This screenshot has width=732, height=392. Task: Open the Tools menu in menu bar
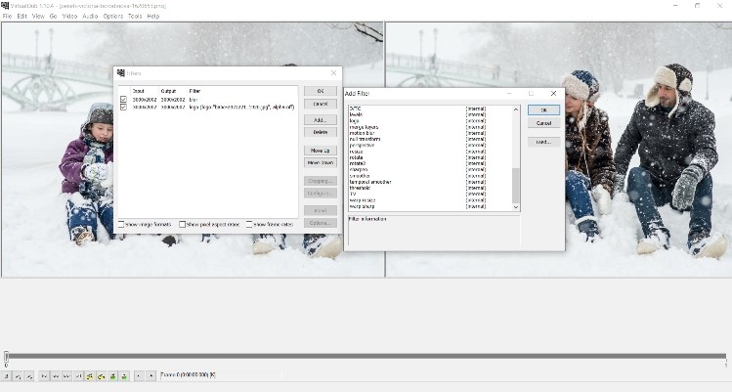pos(135,17)
